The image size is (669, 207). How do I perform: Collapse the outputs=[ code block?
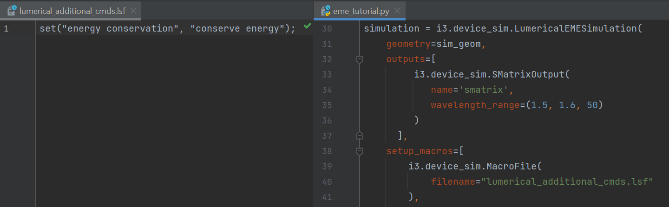pyautogui.click(x=359, y=59)
